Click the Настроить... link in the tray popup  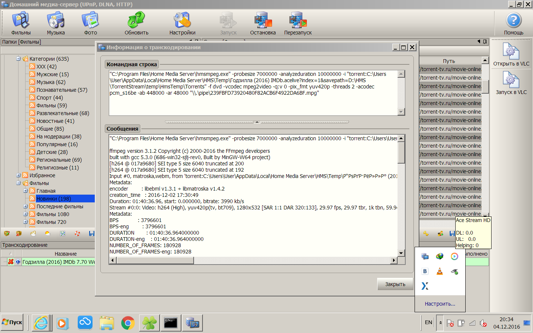point(440,304)
